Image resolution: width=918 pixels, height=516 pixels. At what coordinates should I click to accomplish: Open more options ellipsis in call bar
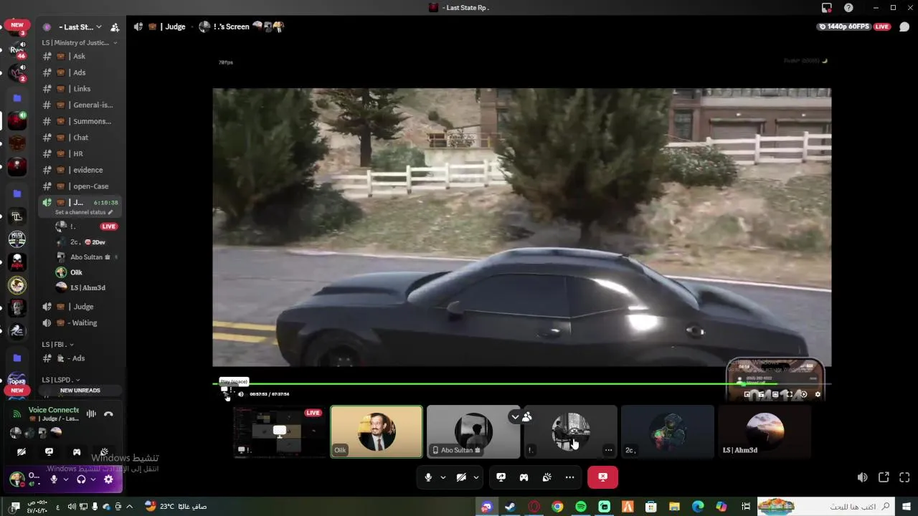click(x=569, y=477)
